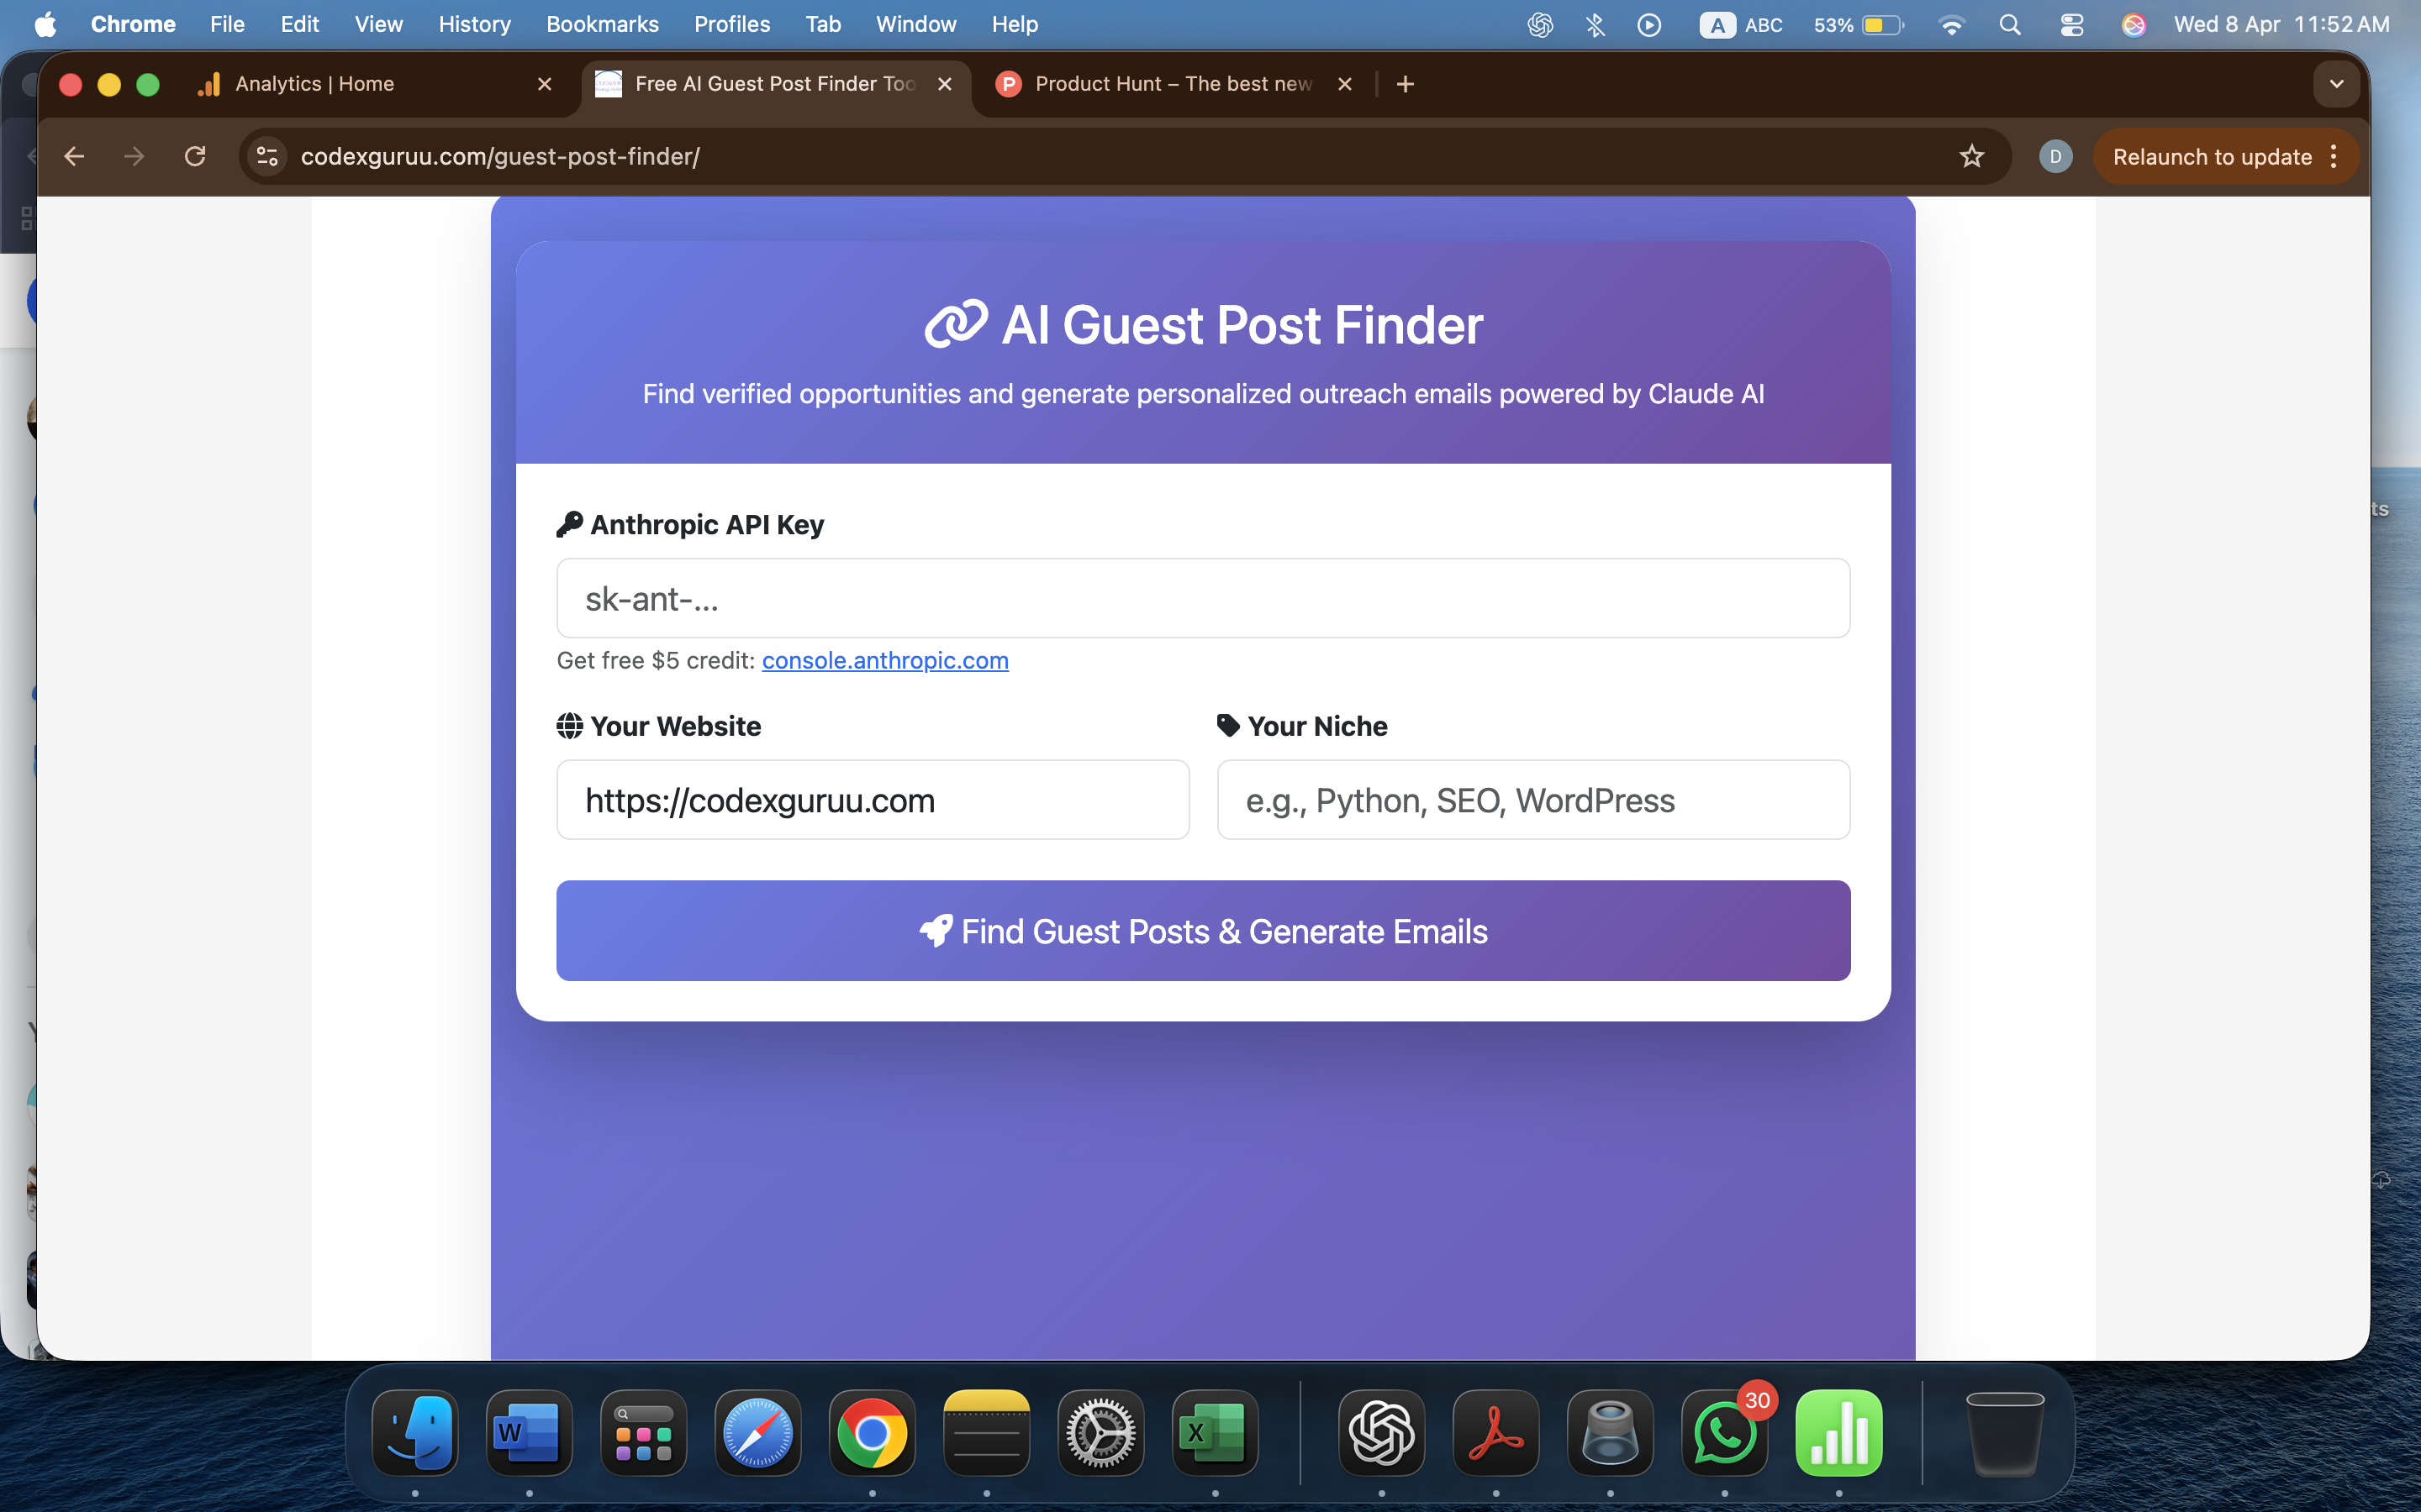Open the profile avatar D icon
Viewport: 2421px width, 1512px height.
(2054, 156)
